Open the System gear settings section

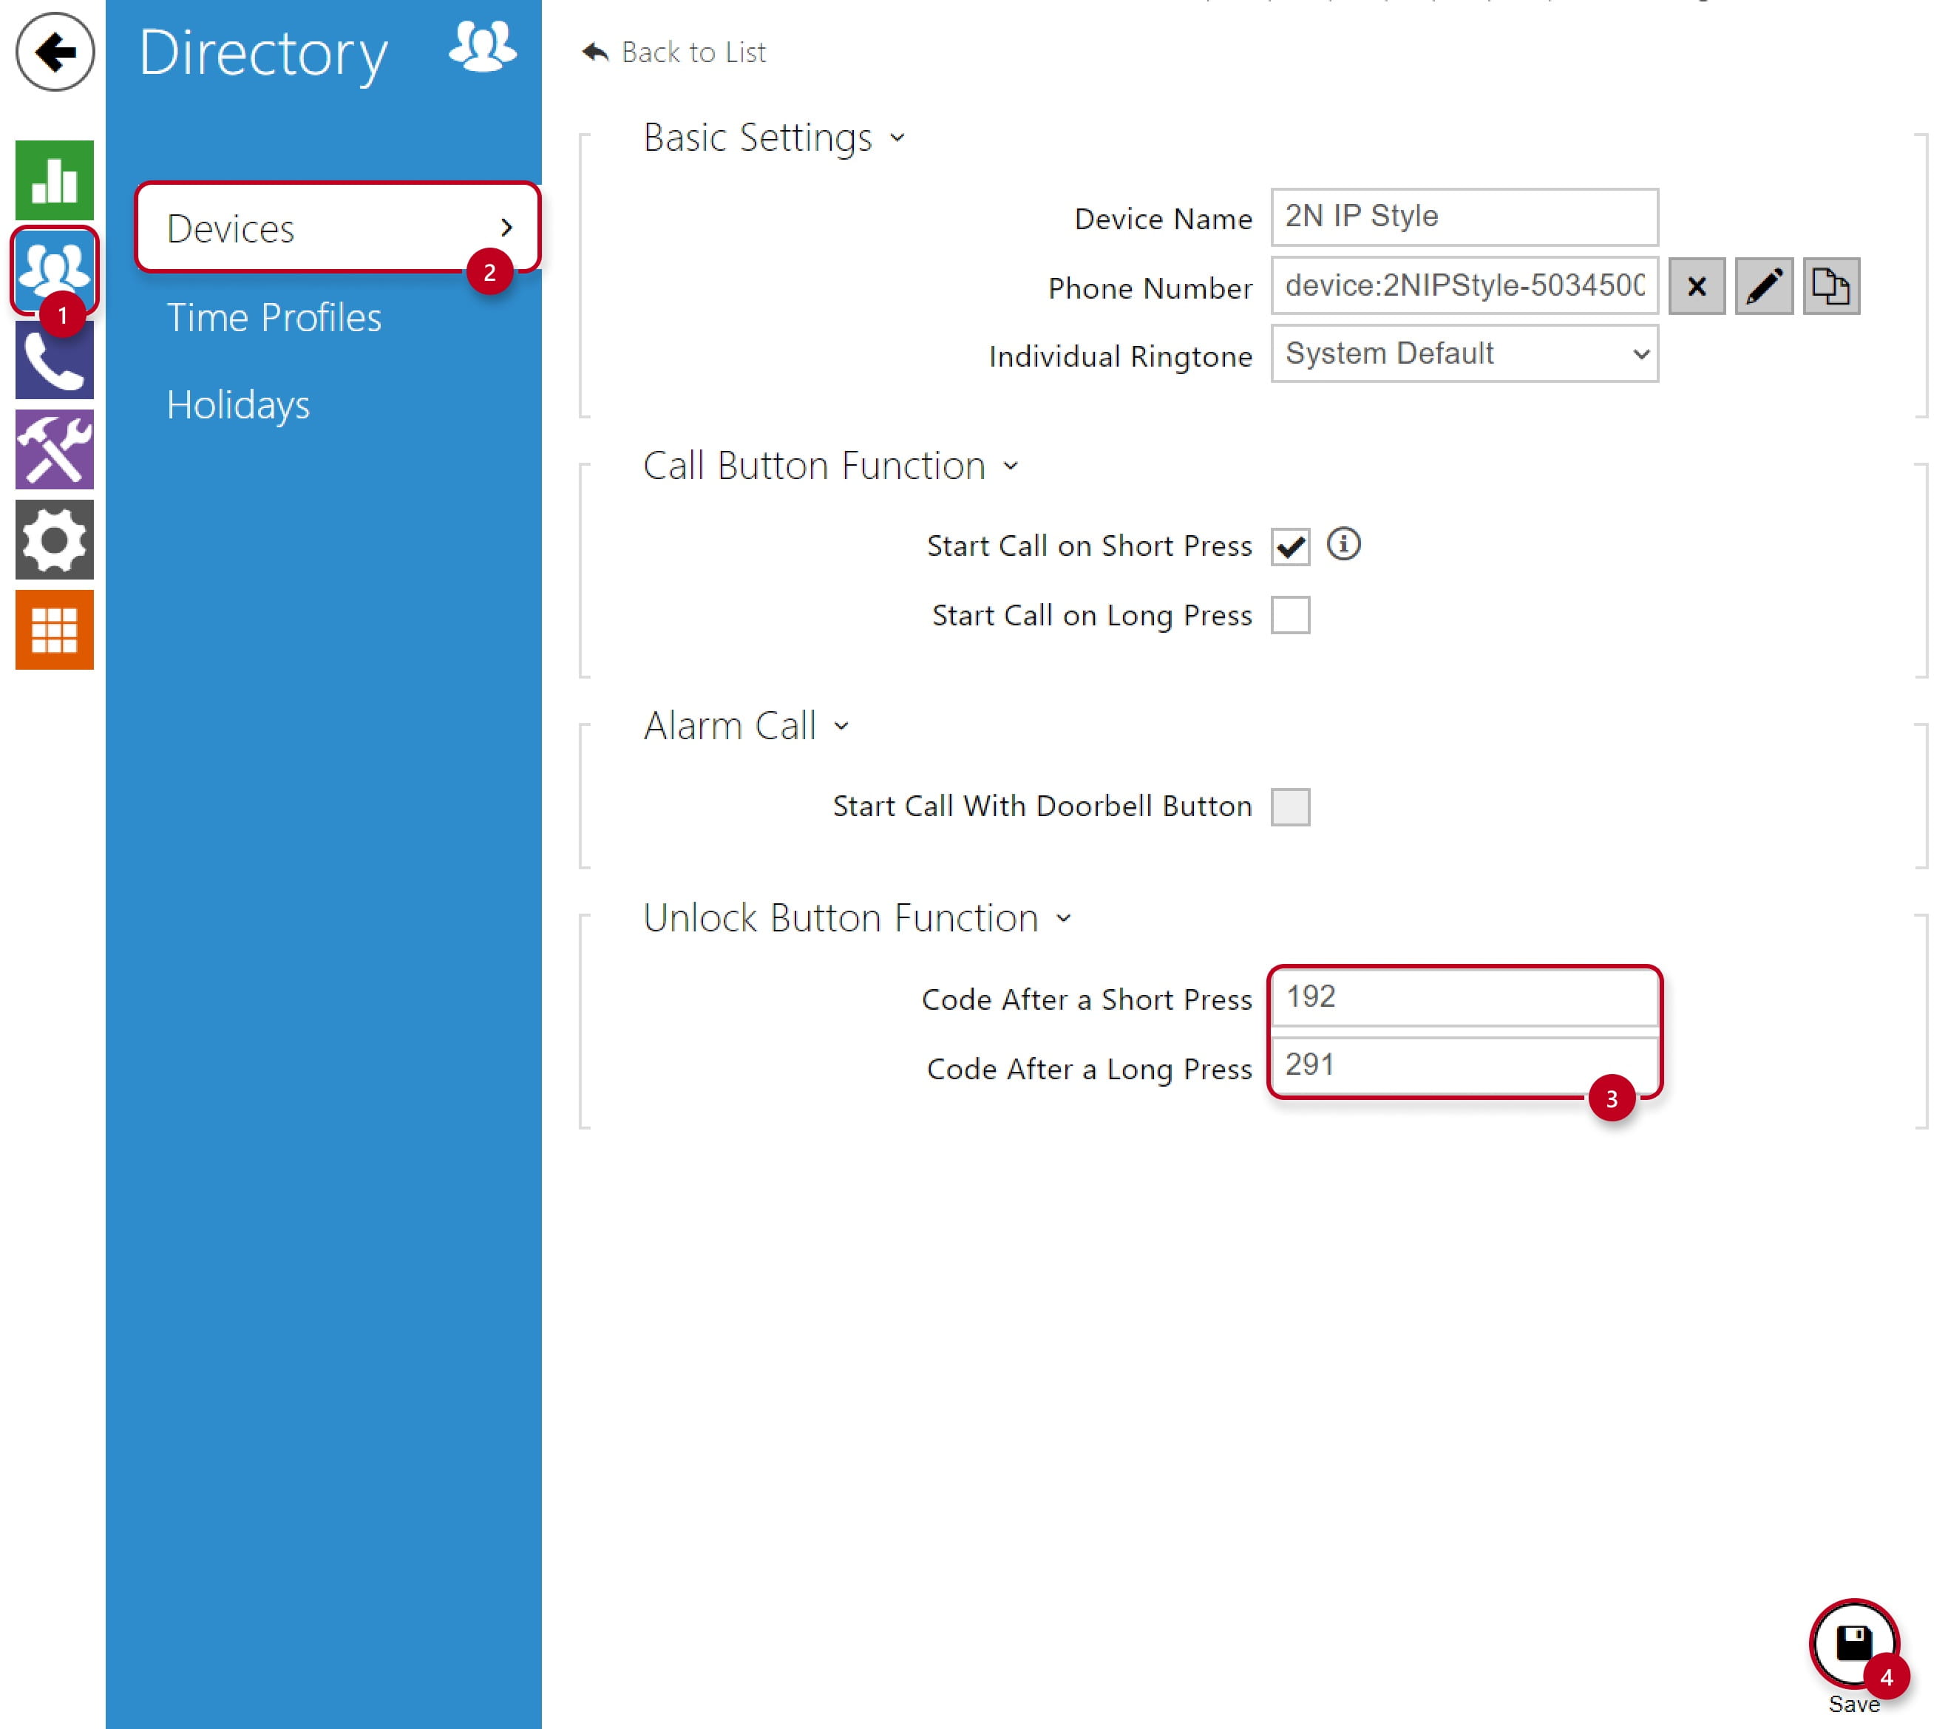coord(54,540)
